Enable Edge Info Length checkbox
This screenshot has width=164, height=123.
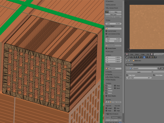[107, 108]
